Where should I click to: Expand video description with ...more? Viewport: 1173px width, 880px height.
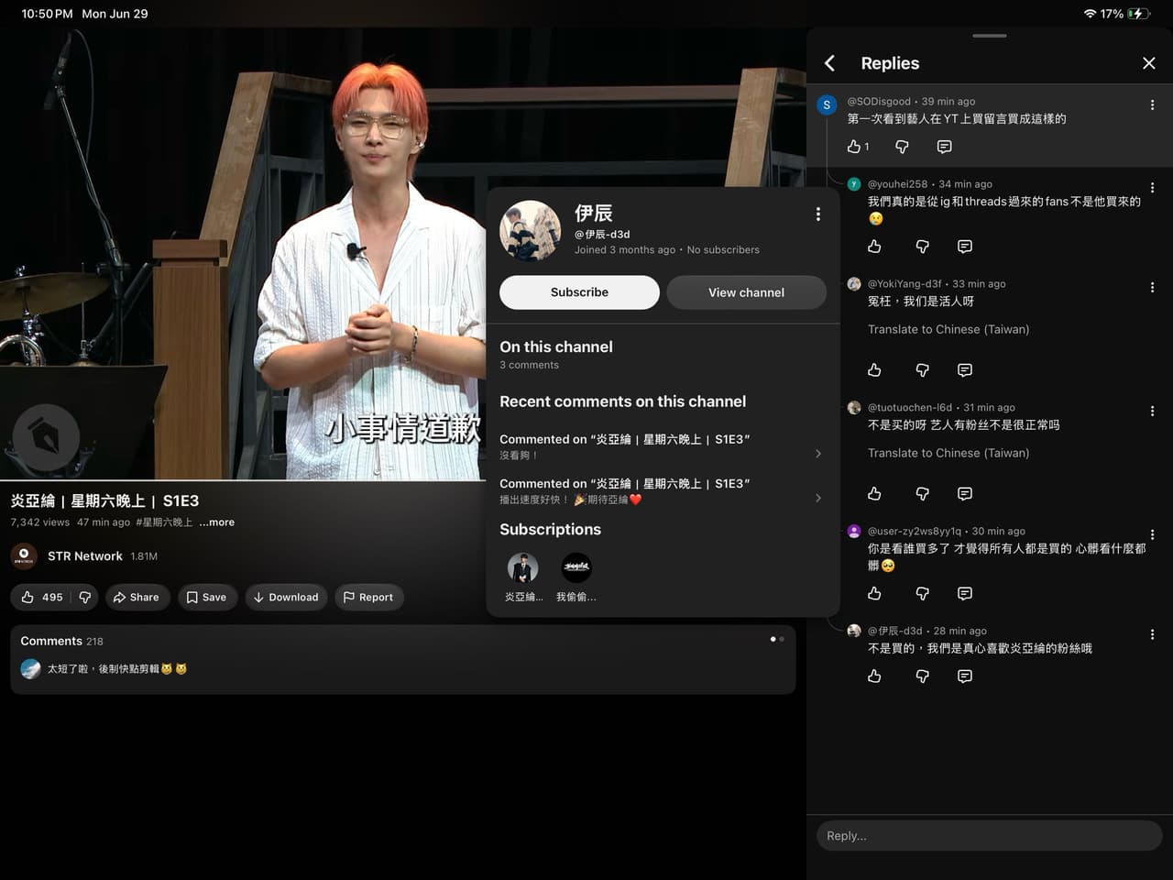216,522
